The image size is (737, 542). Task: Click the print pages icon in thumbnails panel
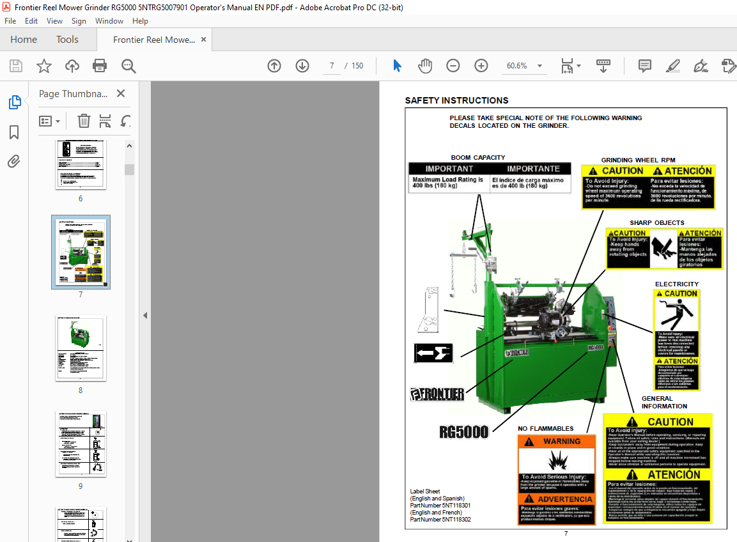click(x=105, y=121)
